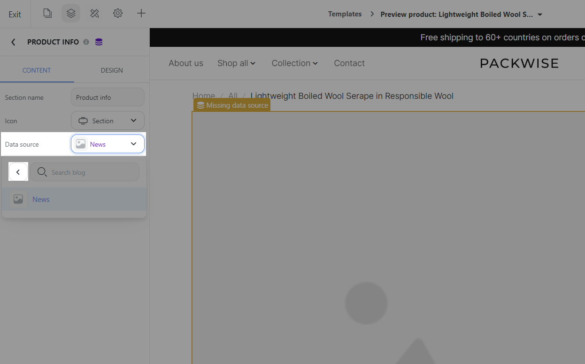585x364 pixels.
Task: Open Preview product dropdown
Action: (x=462, y=14)
